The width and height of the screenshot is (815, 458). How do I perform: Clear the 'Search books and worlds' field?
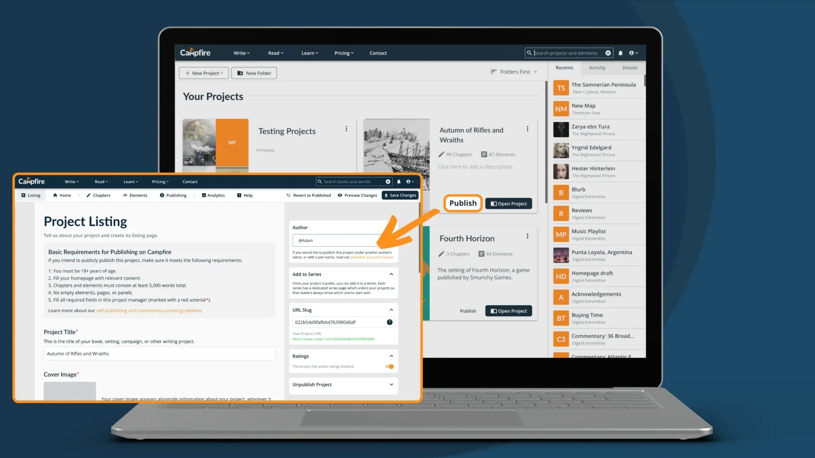(x=388, y=182)
